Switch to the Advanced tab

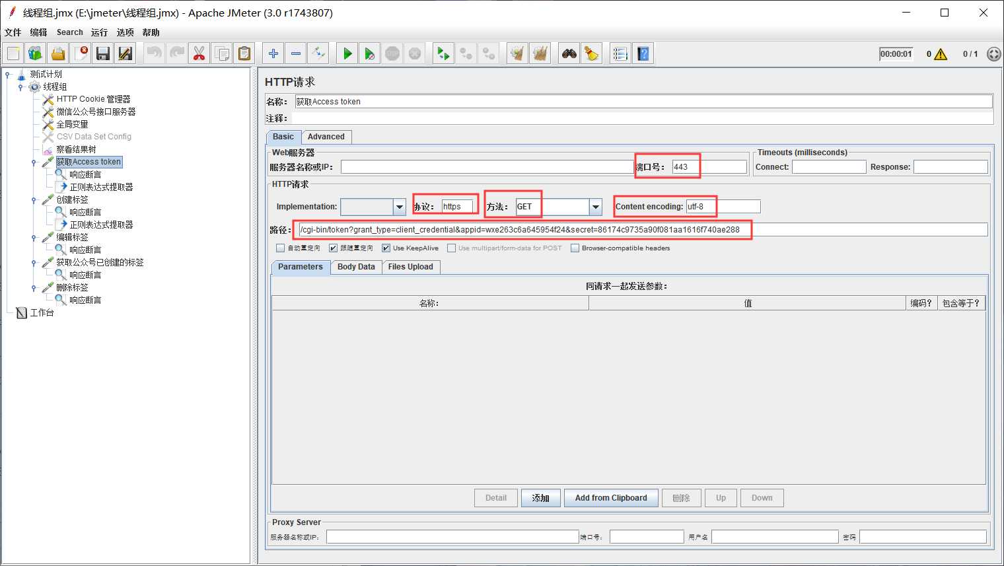(x=326, y=137)
